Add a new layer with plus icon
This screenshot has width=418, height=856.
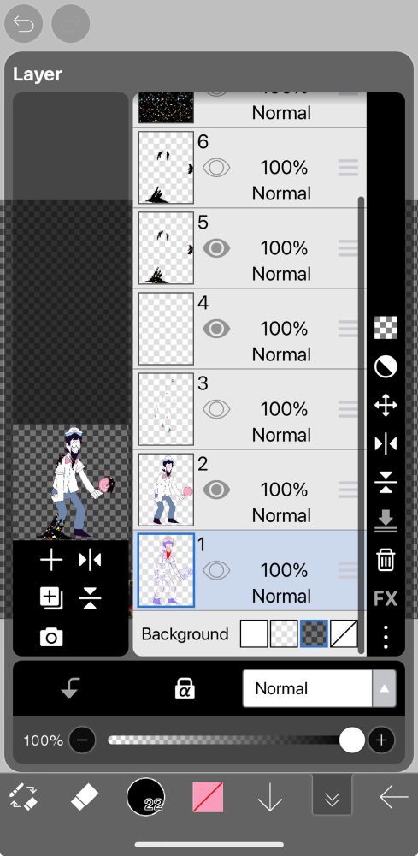coord(51,560)
